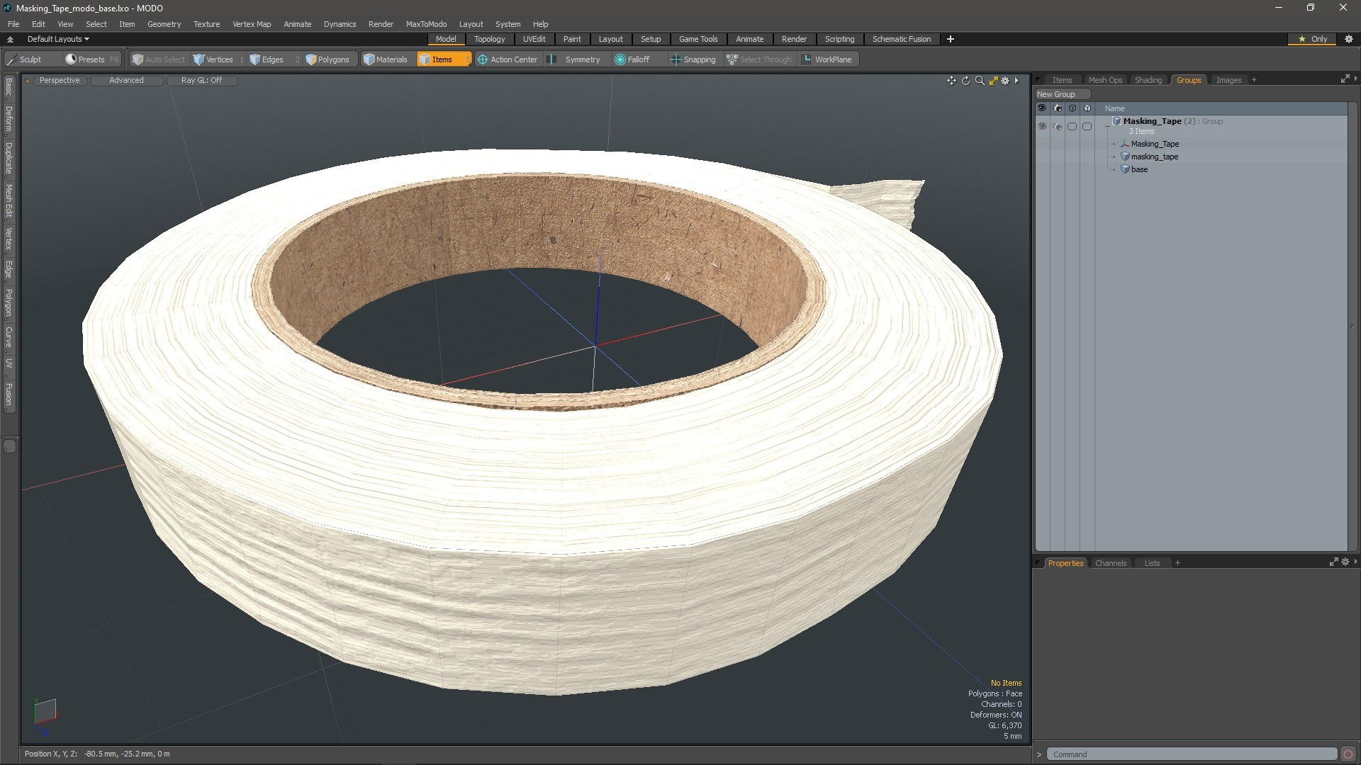Click the record button beside Command field
The height and width of the screenshot is (765, 1361).
pos(1348,754)
